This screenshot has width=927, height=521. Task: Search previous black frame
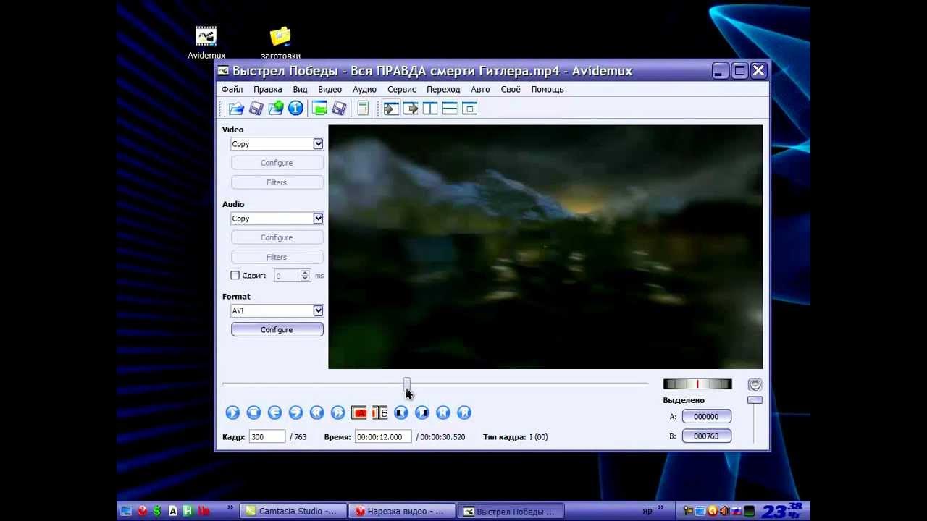pyautogui.click(x=401, y=412)
